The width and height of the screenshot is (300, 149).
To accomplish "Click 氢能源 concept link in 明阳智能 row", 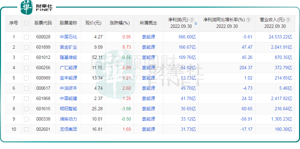I will pos(149,109).
